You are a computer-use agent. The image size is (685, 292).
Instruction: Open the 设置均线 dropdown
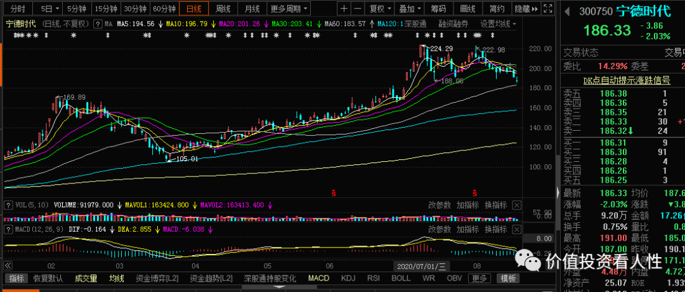498,23
